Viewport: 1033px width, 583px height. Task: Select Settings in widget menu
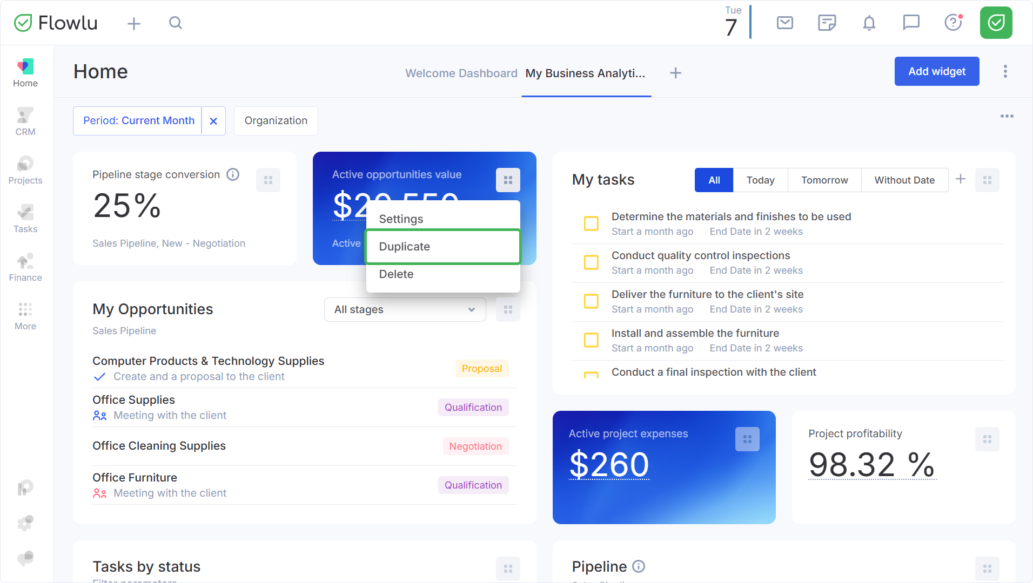pos(443,219)
